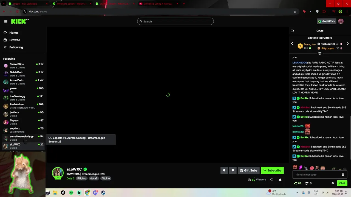Image resolution: width=351 pixels, height=197 pixels.
Task: Open the Get KICKs purchase button
Action: 326,21
